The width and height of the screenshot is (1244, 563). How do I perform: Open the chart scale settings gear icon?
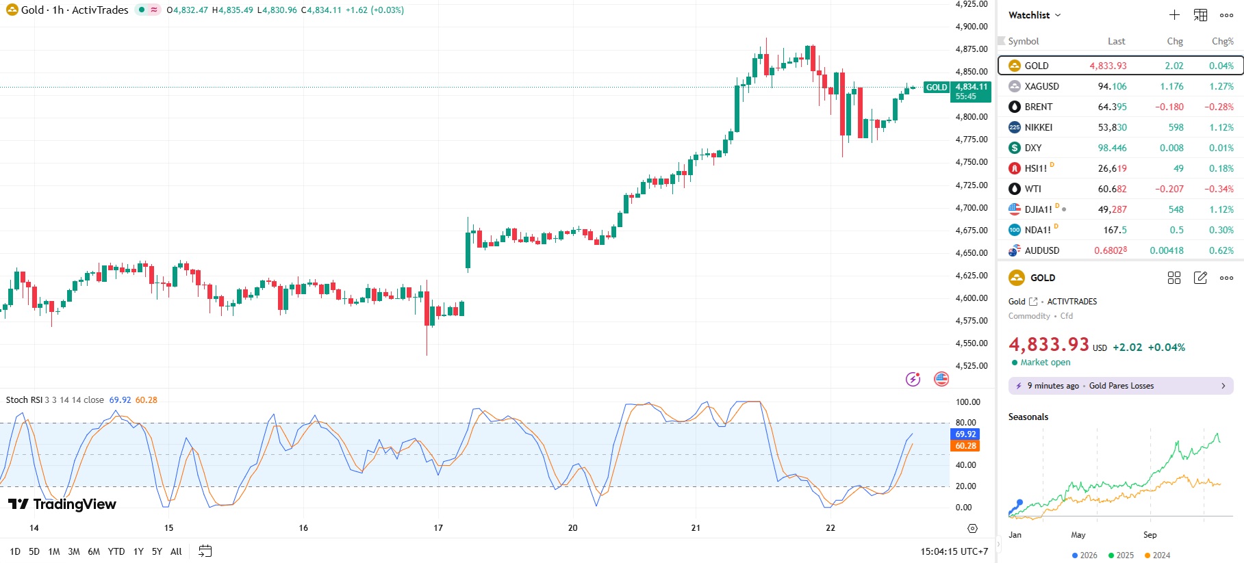pyautogui.click(x=972, y=528)
